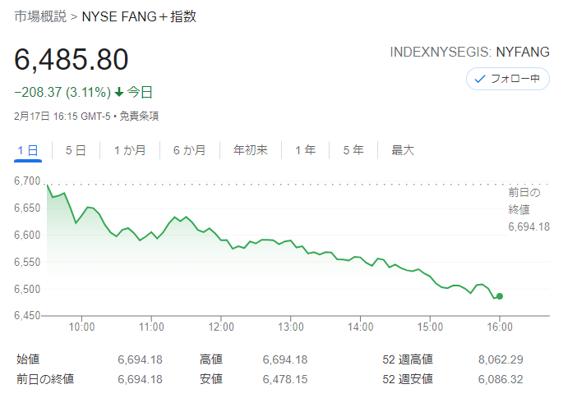The width and height of the screenshot is (563, 398).
Task: Switch to the 1か月 chart range tab
Action: pyautogui.click(x=130, y=150)
